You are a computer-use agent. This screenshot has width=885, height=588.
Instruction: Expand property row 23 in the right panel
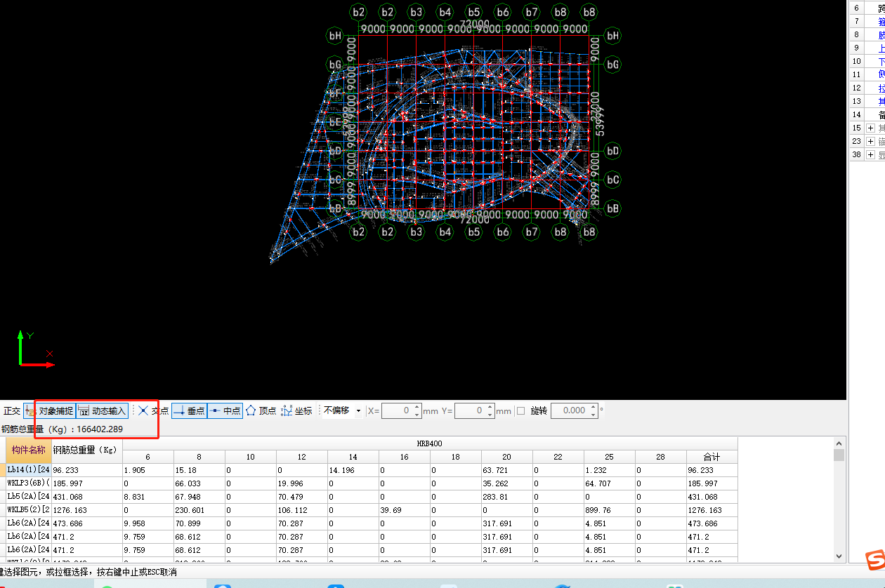(871, 141)
